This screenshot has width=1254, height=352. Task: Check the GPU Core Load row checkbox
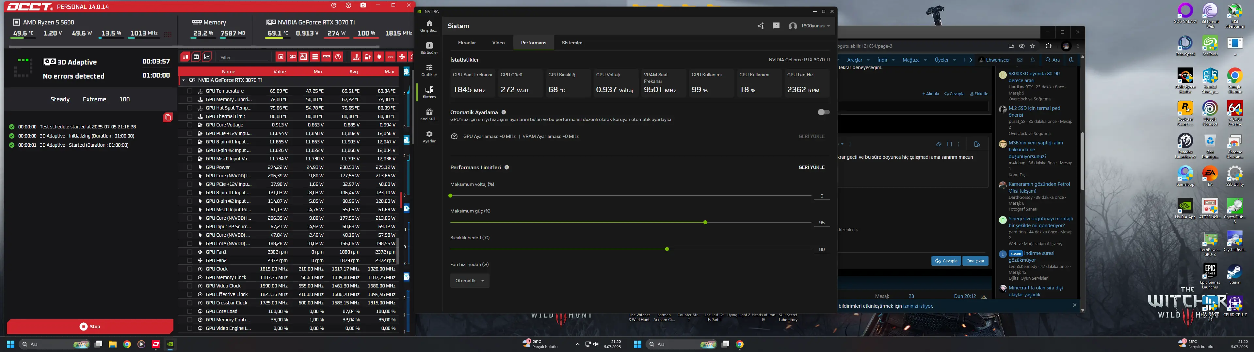(189, 311)
